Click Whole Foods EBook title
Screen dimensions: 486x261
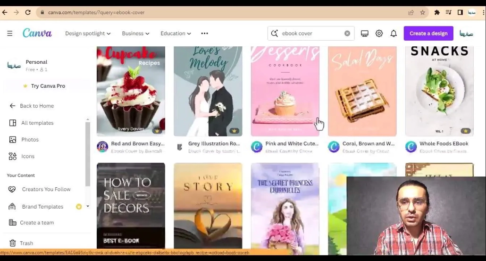click(444, 143)
